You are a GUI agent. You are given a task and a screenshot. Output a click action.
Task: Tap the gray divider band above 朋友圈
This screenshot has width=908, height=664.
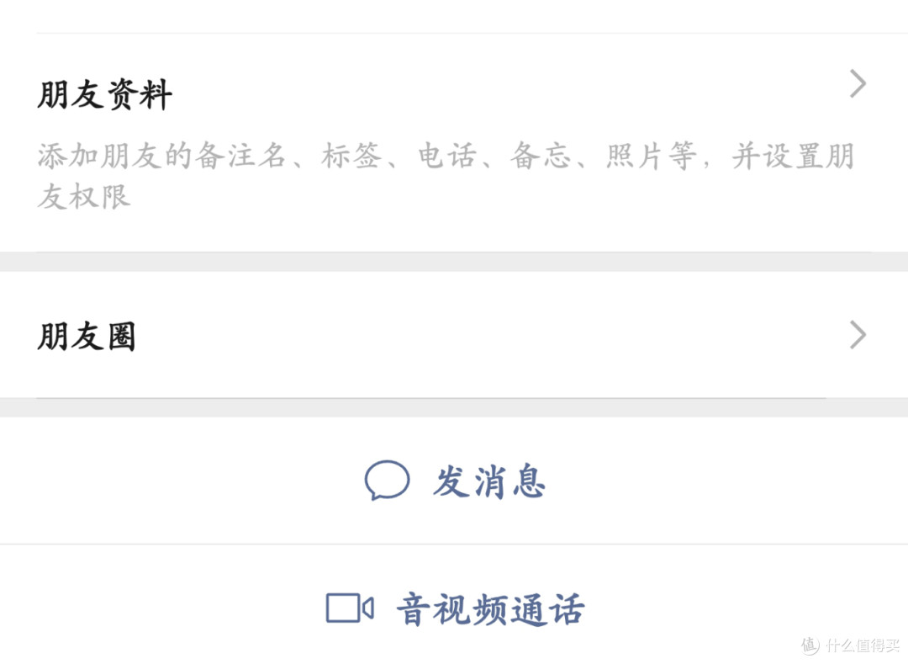454,262
